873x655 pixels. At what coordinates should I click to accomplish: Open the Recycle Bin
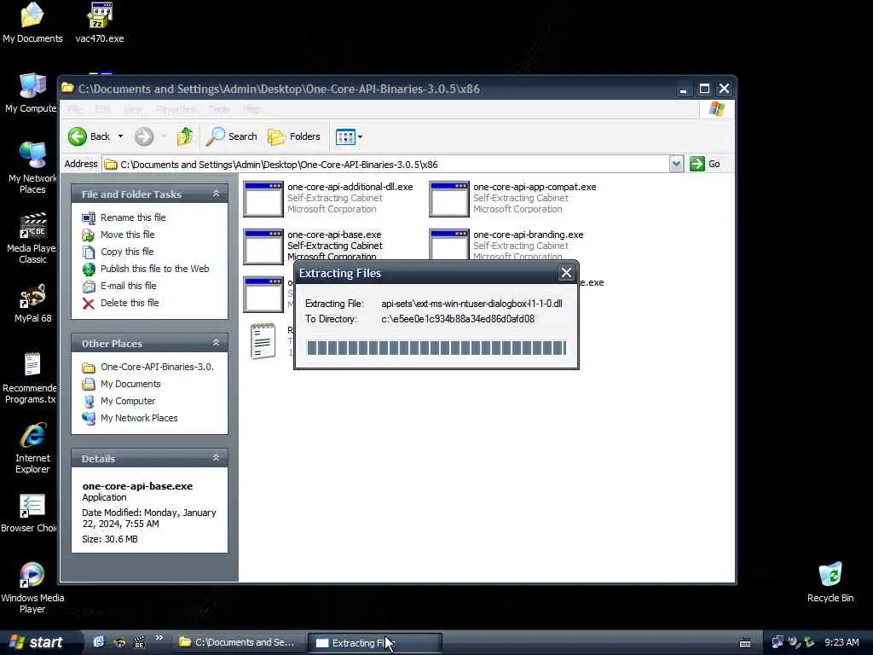pos(830,582)
